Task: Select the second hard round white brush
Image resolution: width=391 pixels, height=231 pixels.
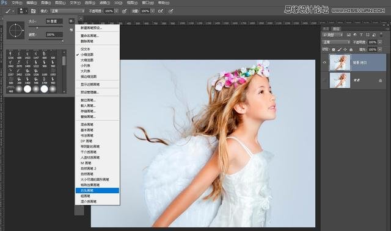Action: tap(45, 89)
